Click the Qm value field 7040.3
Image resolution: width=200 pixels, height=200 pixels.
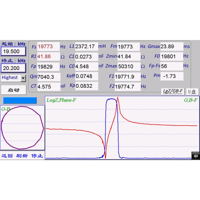click(x=49, y=77)
